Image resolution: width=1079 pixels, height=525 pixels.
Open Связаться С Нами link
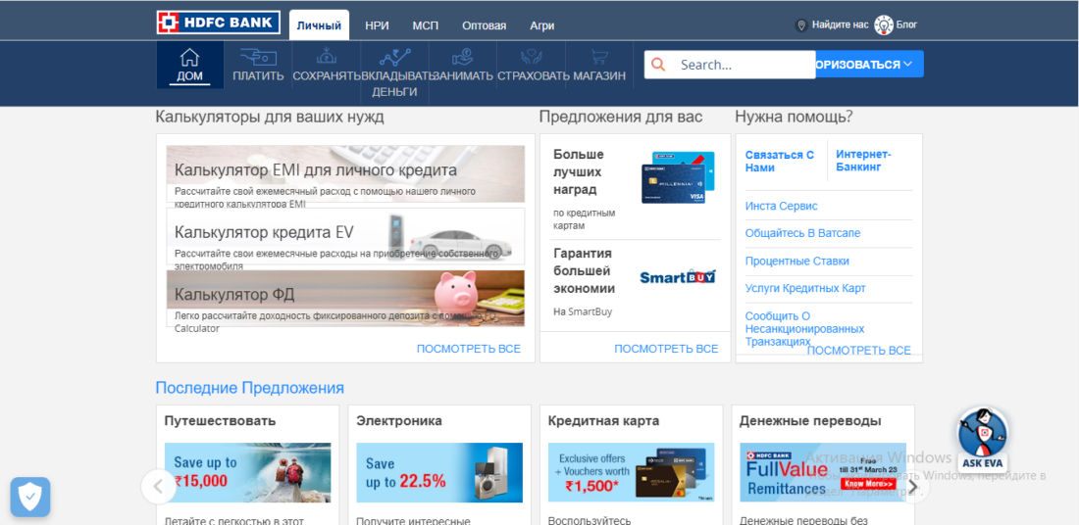point(780,162)
